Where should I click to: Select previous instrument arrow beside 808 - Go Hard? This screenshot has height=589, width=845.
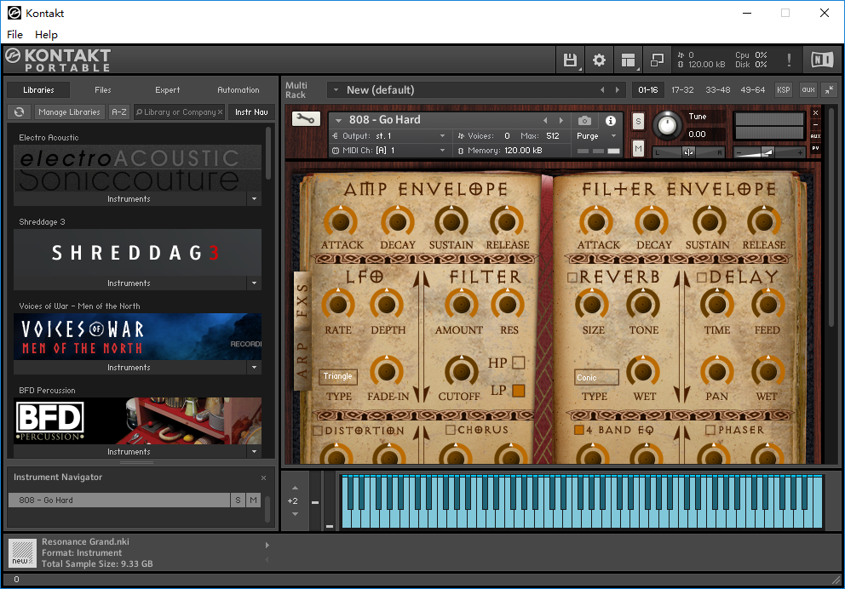pos(545,120)
